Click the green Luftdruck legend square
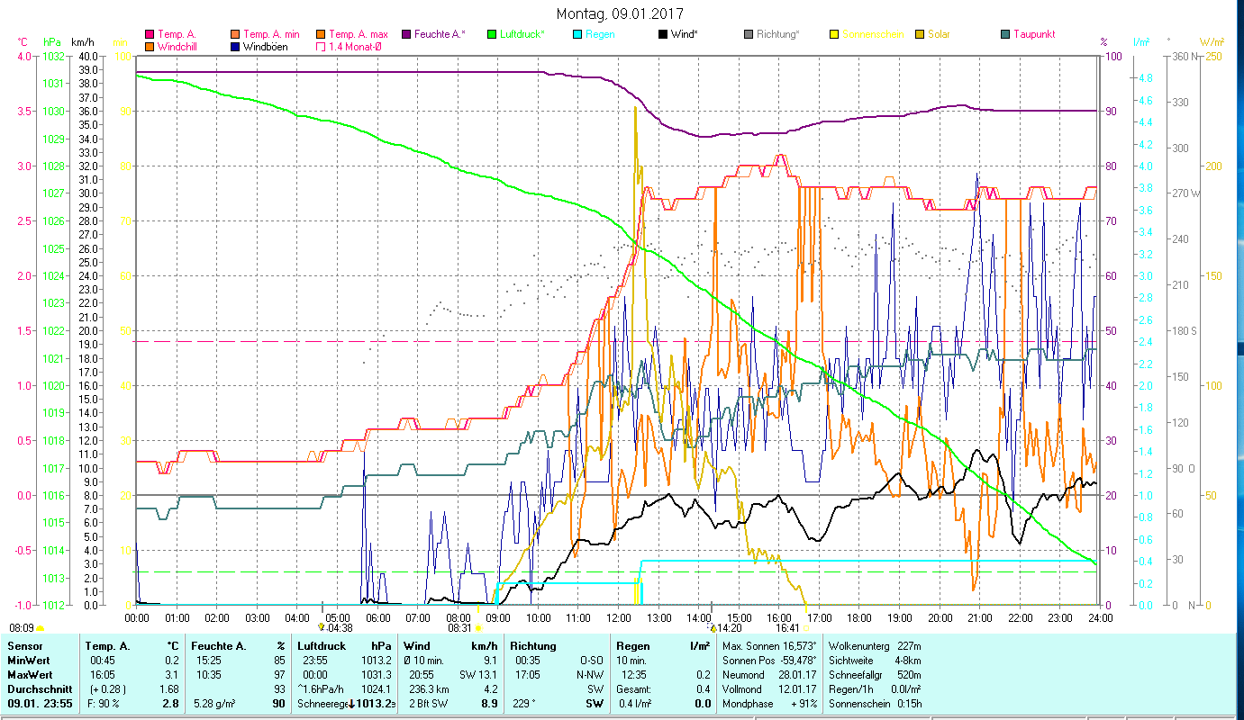Screen dimensions: 1244x720 (x=492, y=35)
